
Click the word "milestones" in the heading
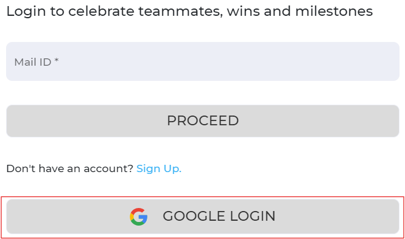334,12
